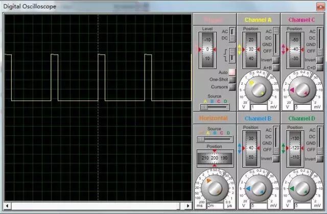Click the Channel B blue position arrow
This screenshot has width=327, height=214.
239,148
